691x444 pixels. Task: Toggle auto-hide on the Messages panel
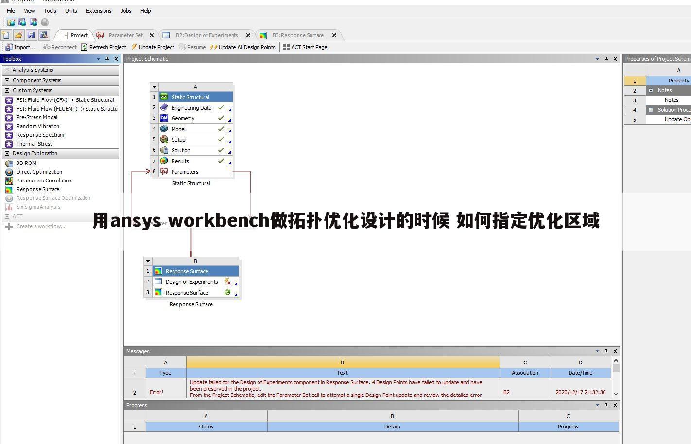606,351
